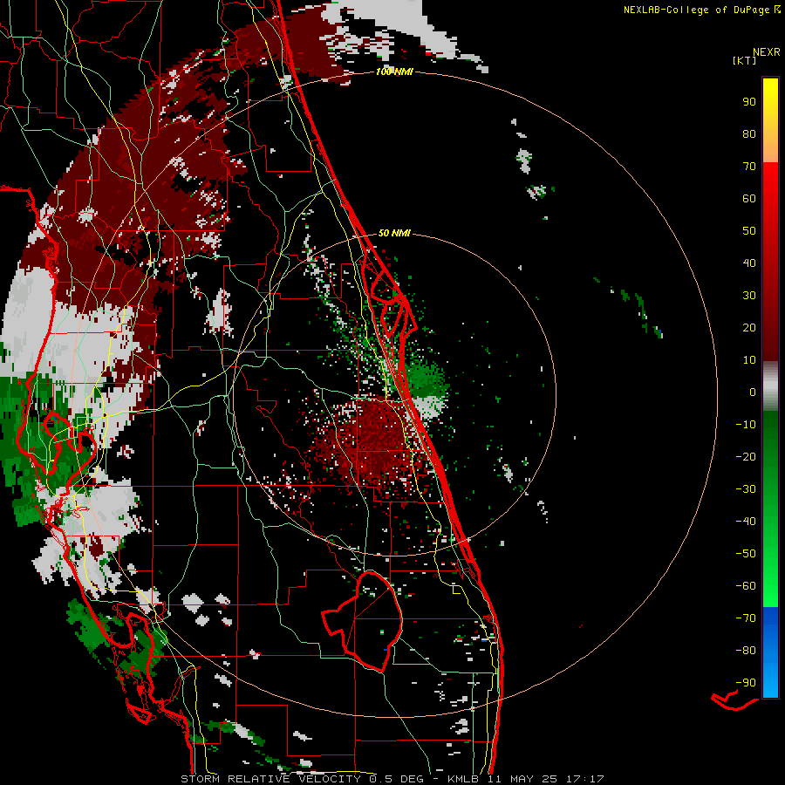Viewport: 785px width, 785px height.
Task: Click the yellow top segment of color bar
Action: pos(770,120)
